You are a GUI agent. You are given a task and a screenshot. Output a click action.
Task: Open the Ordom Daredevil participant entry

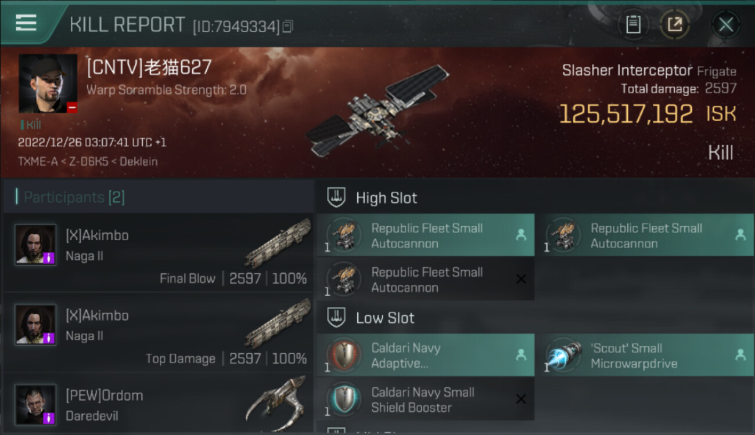(x=159, y=403)
